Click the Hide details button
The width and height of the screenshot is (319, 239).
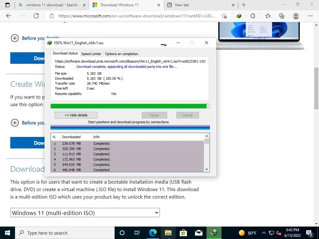click(x=76, y=115)
